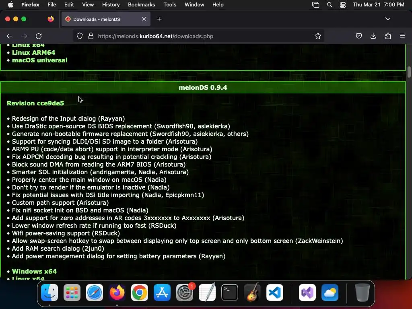
Task: Select the Downloads - melonDS tab
Action: [x=106, y=19]
